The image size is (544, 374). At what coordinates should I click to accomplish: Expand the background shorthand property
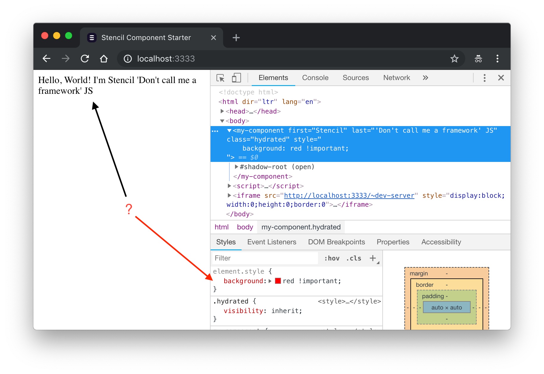(x=270, y=281)
